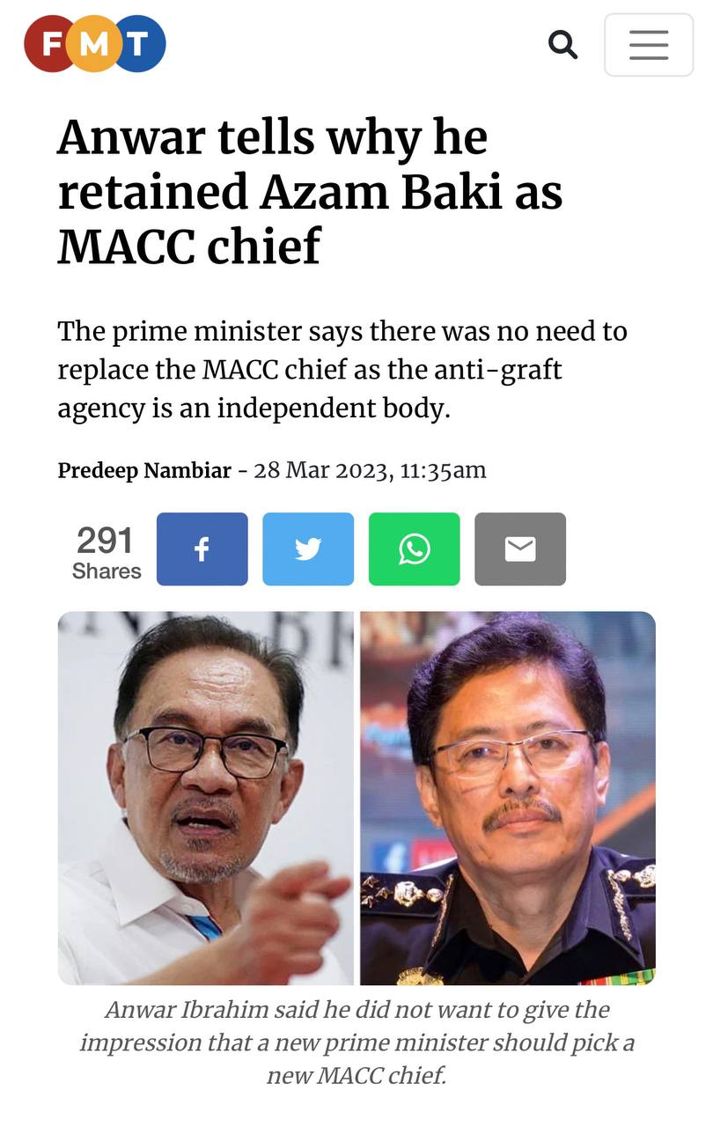The width and height of the screenshot is (713, 1127).
Task: Share the article on Facebook
Action: point(202,549)
